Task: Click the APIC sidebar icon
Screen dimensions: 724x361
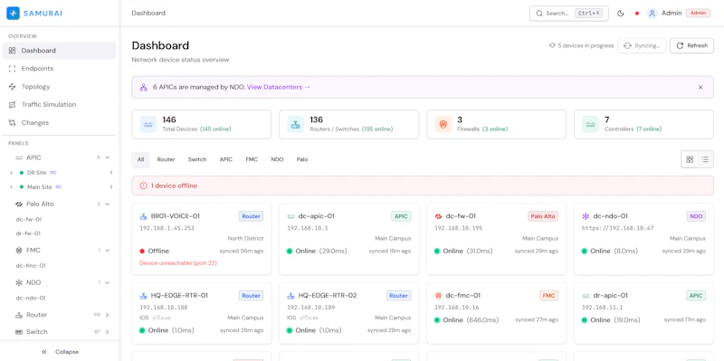Action: pos(19,157)
